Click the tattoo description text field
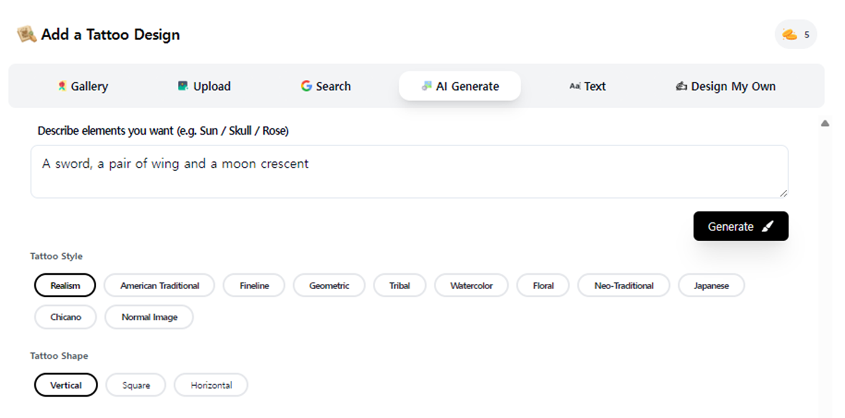Viewport: 845px width, 418px height. [x=409, y=171]
